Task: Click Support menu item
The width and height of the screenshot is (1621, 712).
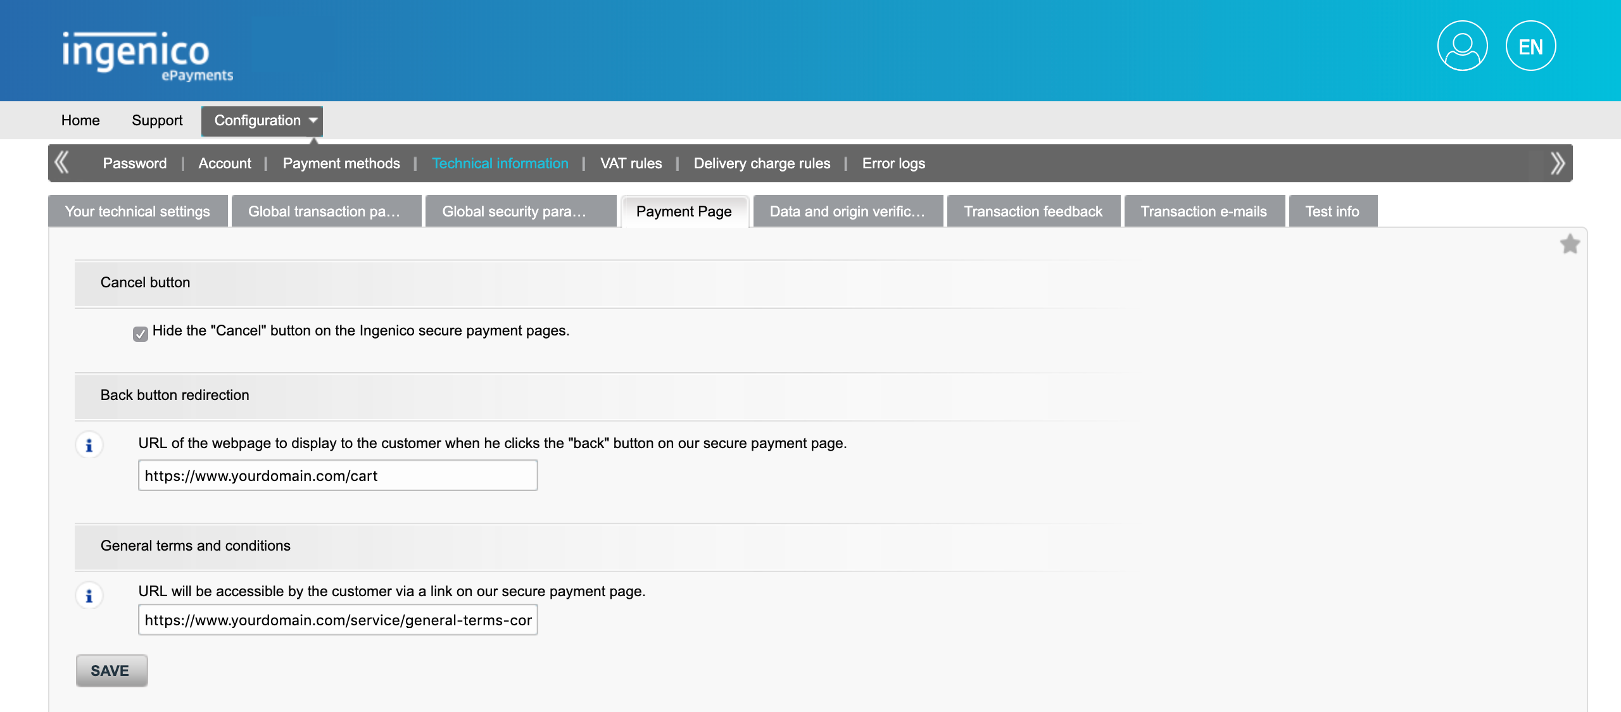Action: (156, 120)
